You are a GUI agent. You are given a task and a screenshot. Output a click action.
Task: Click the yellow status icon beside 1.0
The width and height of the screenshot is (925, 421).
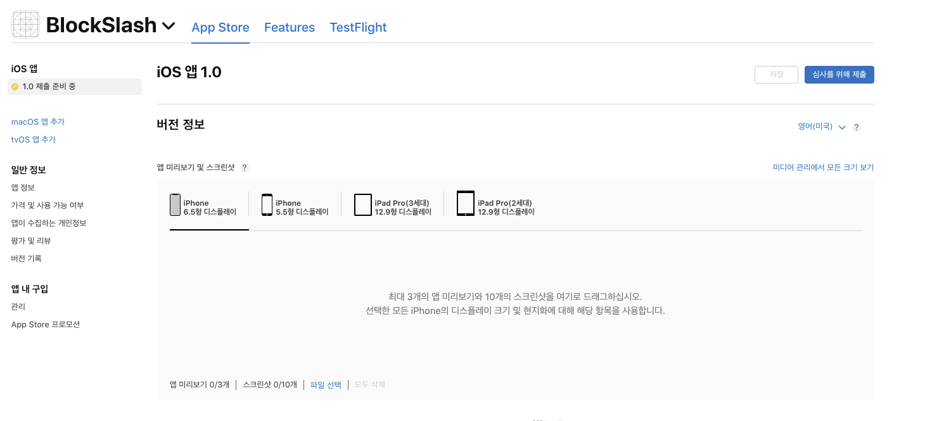(x=15, y=87)
